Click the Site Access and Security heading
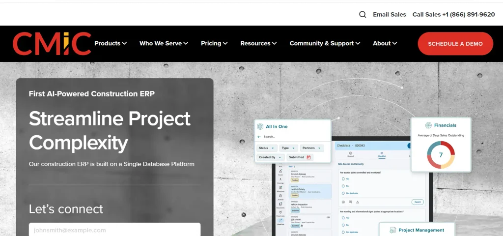503x236 pixels. (351, 164)
